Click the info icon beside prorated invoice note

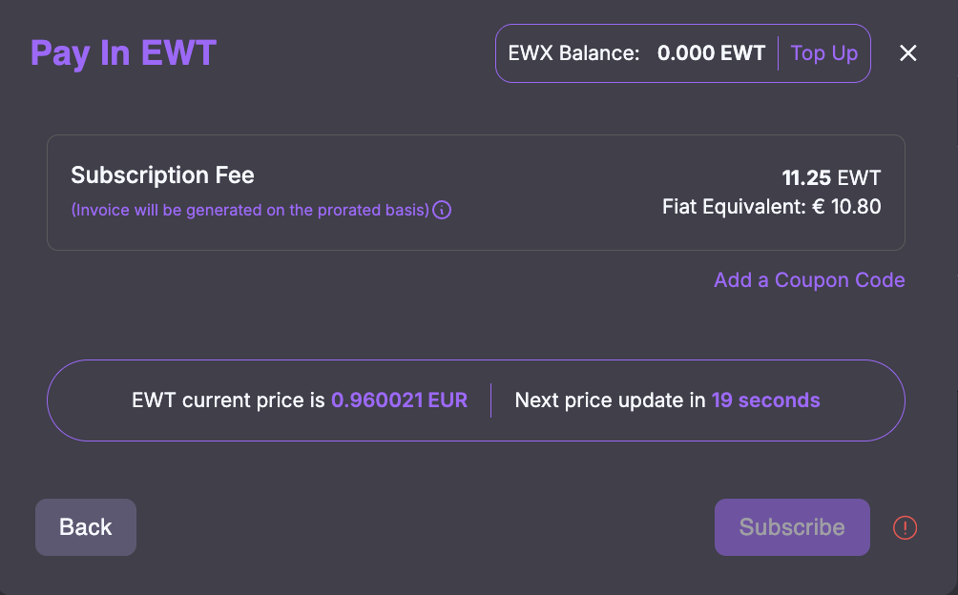tap(442, 210)
